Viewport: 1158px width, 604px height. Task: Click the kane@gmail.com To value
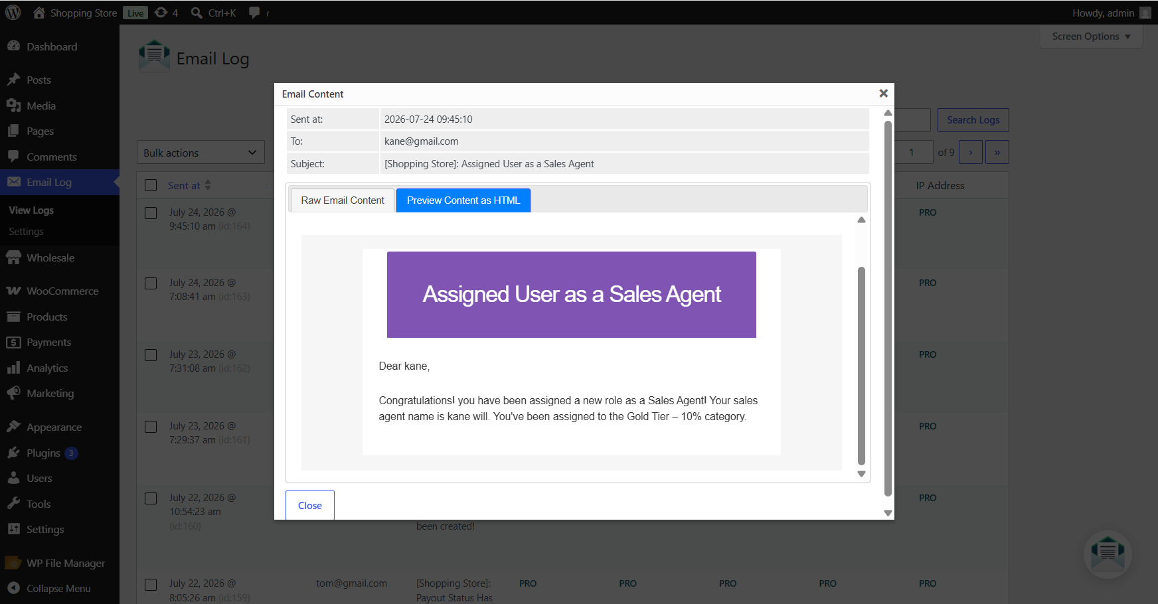pyautogui.click(x=421, y=141)
